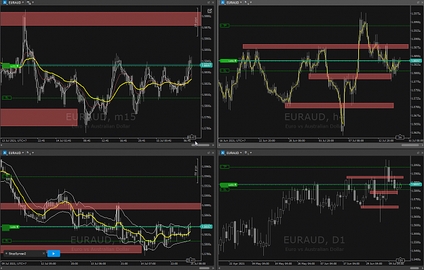424x270 pixels.
Task: Select middle red zone in bottom-left chart
Action: click(100, 206)
